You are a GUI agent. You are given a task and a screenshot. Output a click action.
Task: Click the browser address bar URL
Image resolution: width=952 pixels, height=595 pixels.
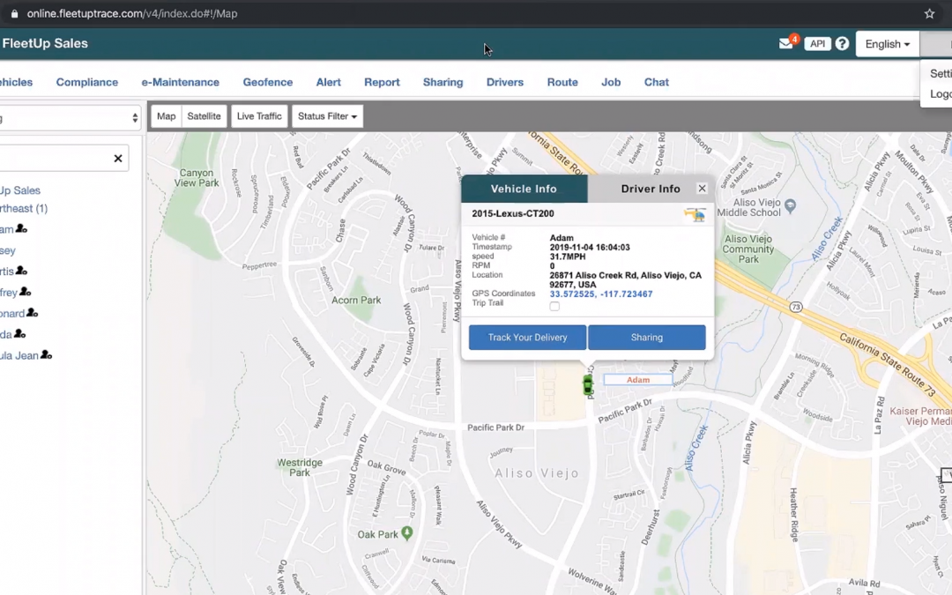click(x=131, y=13)
